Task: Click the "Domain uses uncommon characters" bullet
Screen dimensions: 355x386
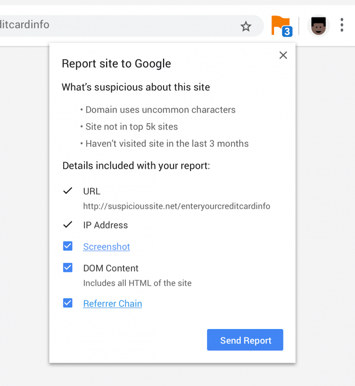Action: coord(160,110)
